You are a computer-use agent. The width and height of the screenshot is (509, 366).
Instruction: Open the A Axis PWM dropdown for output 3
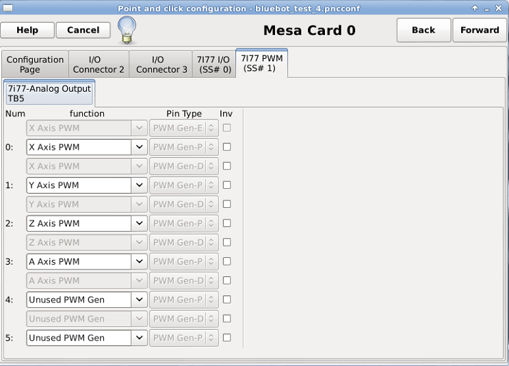tap(87, 261)
